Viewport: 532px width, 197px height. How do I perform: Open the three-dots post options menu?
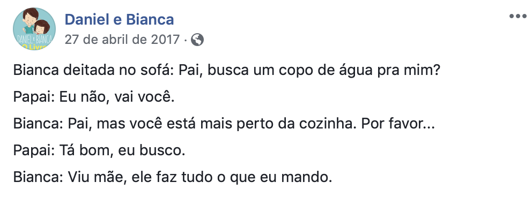(x=518, y=16)
